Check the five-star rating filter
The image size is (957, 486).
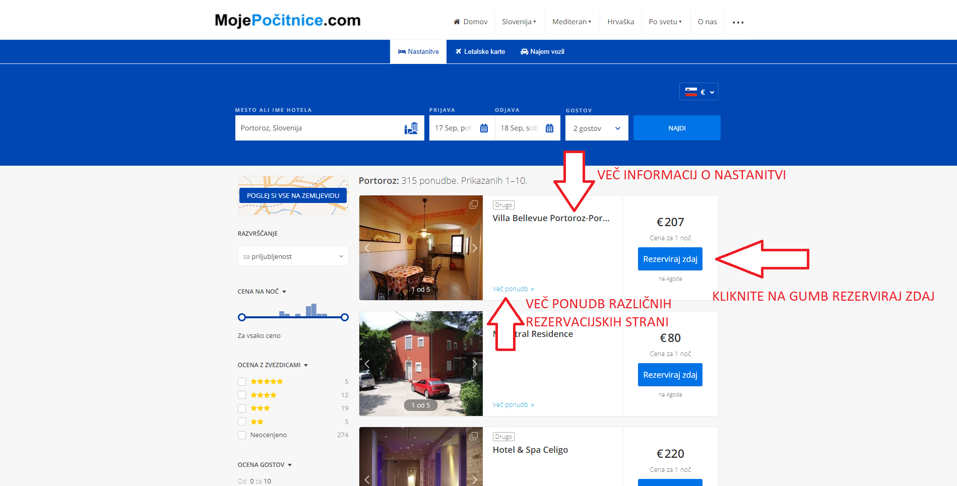242,382
